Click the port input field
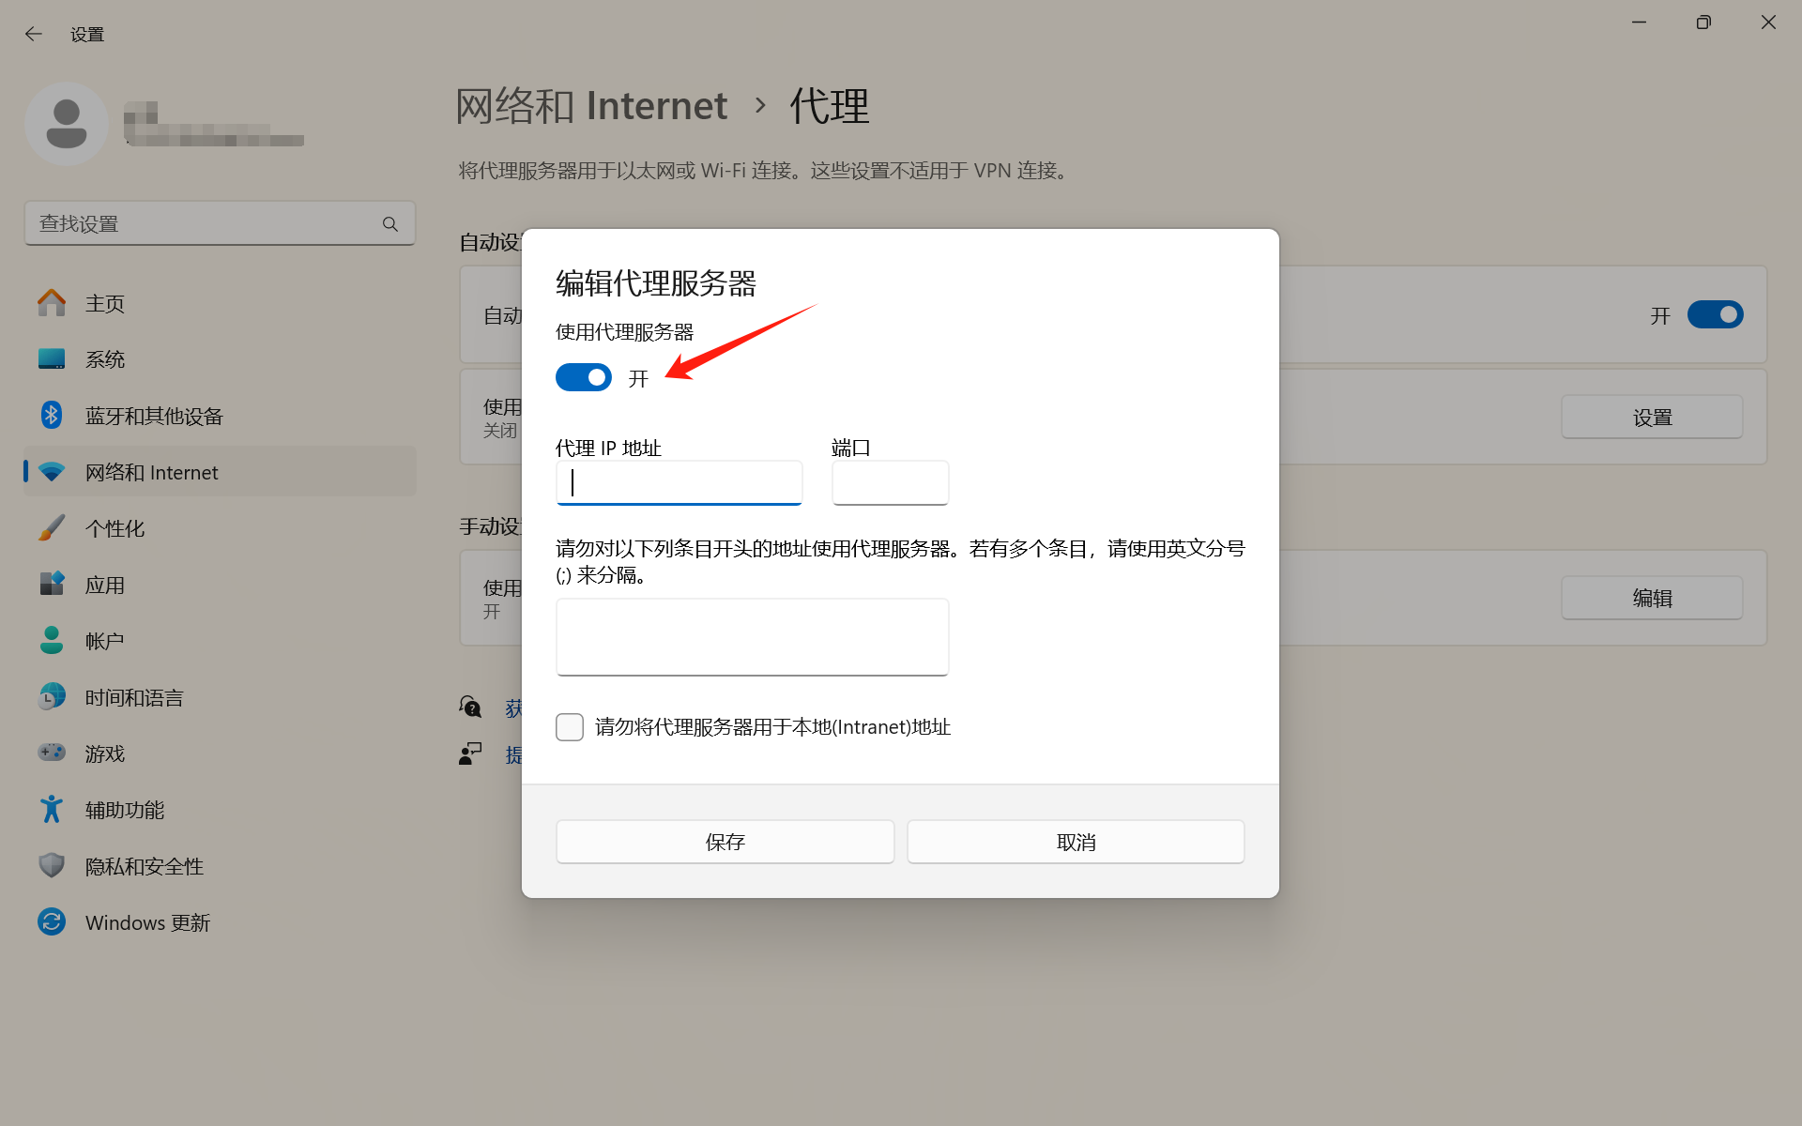1802x1126 pixels. (890, 483)
